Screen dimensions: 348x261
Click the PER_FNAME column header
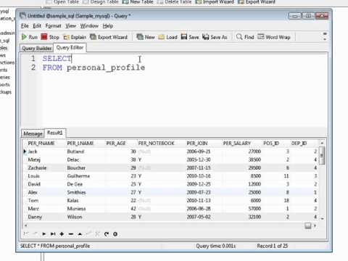tap(41, 144)
